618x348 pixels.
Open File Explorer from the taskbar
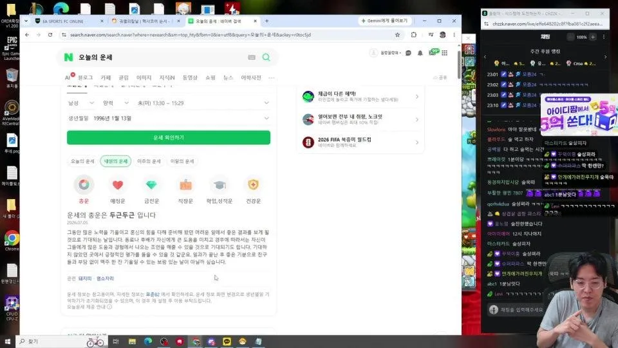[x=132, y=342]
